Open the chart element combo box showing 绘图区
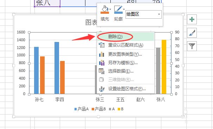 [143, 14]
